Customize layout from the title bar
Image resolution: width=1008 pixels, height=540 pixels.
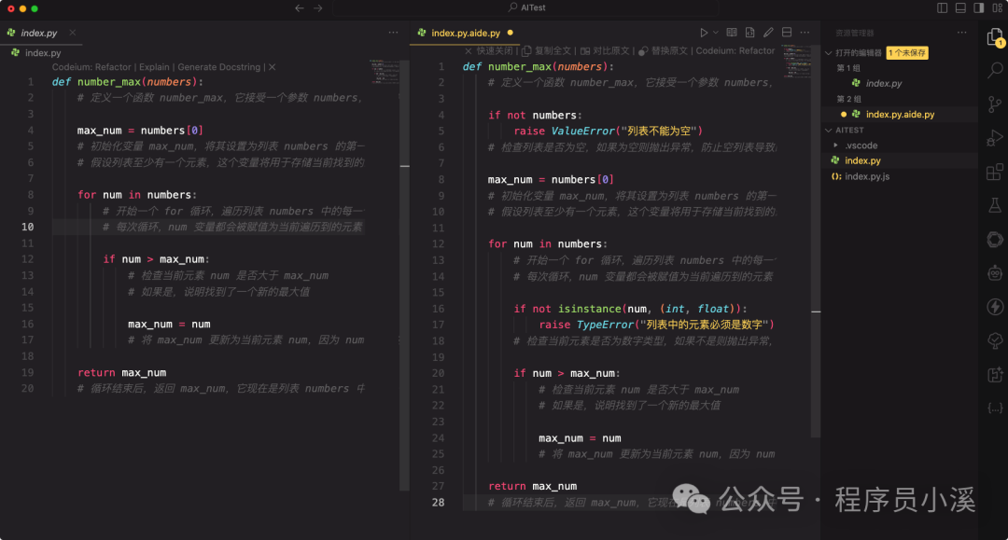(x=997, y=7)
